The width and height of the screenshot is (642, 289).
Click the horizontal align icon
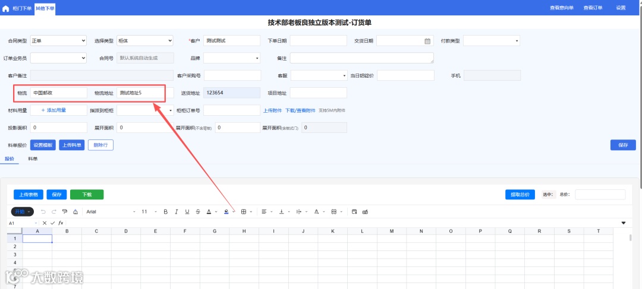264,211
